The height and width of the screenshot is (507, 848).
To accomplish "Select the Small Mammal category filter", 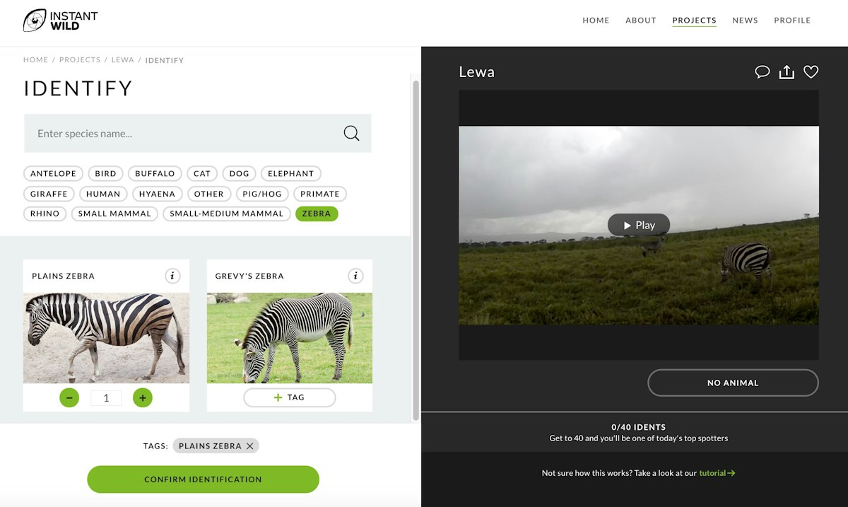I will (114, 214).
